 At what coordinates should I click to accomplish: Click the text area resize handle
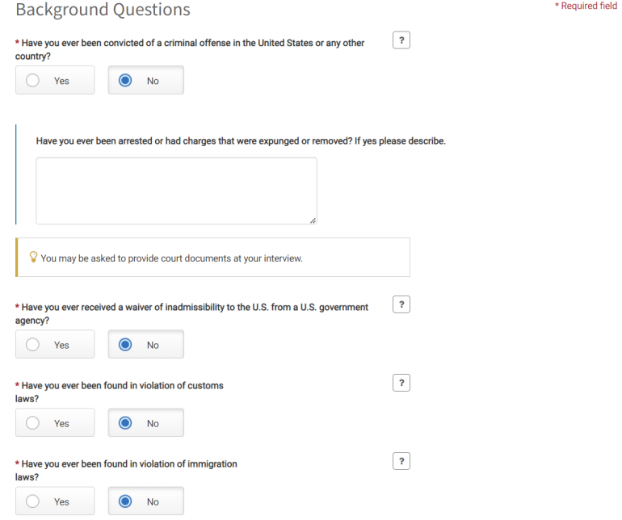(313, 220)
